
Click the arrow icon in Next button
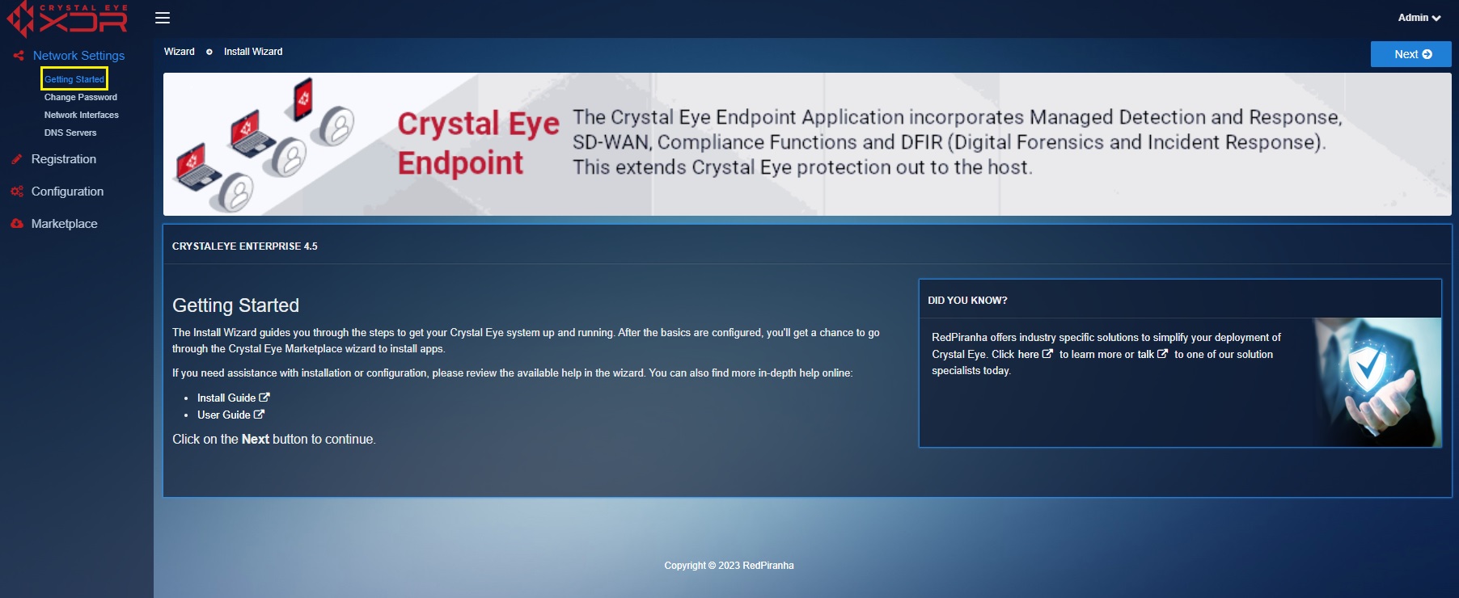(x=1427, y=54)
